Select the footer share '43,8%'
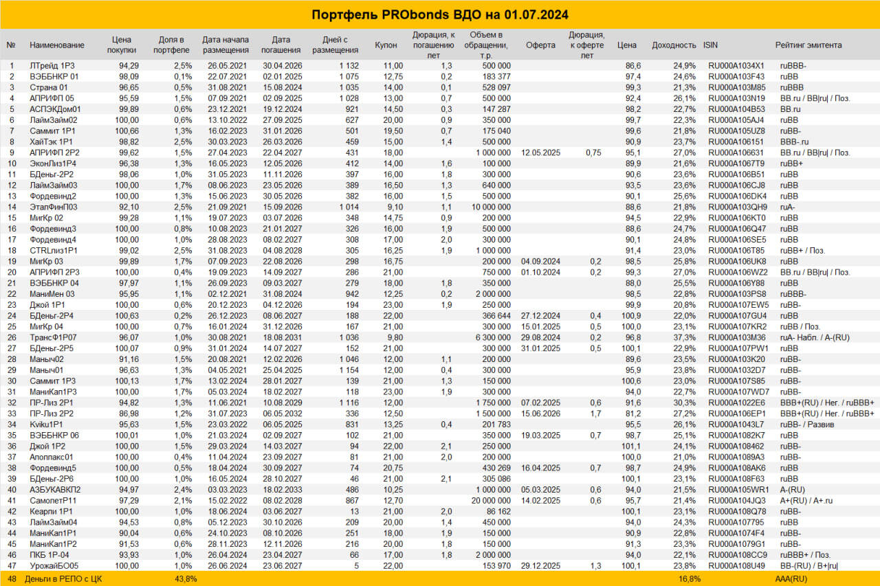 (x=186, y=578)
